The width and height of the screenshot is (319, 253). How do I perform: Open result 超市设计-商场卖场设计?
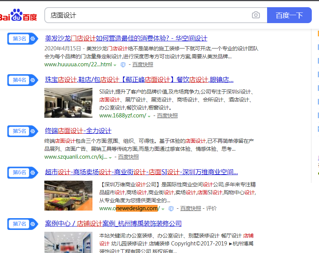pyautogui.click(x=141, y=172)
